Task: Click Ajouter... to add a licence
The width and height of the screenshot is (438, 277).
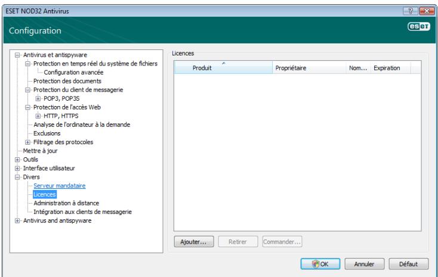Action: coord(194,242)
